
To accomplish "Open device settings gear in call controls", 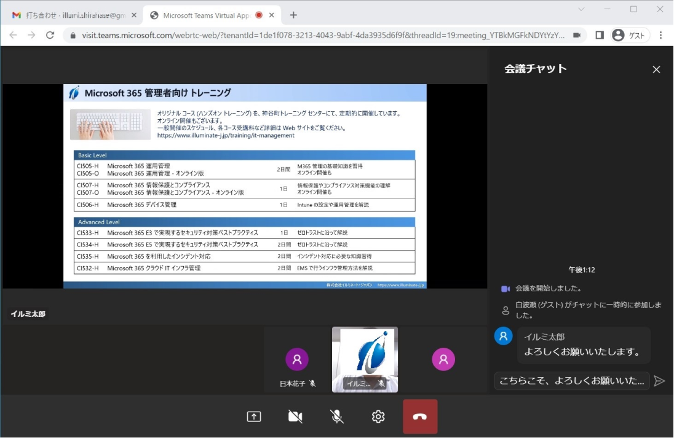I will point(378,416).
